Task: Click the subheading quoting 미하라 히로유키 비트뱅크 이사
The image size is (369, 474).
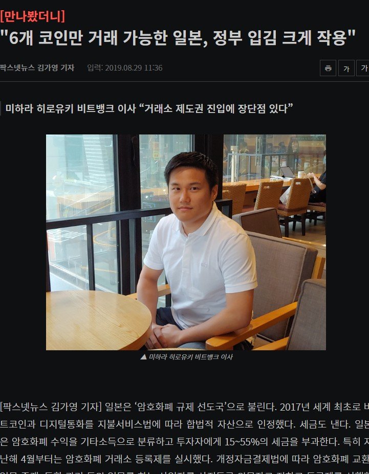Action: 149,108
